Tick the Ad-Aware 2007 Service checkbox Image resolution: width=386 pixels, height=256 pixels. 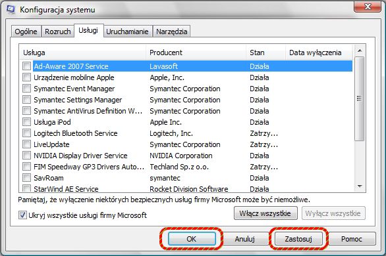tap(26, 66)
